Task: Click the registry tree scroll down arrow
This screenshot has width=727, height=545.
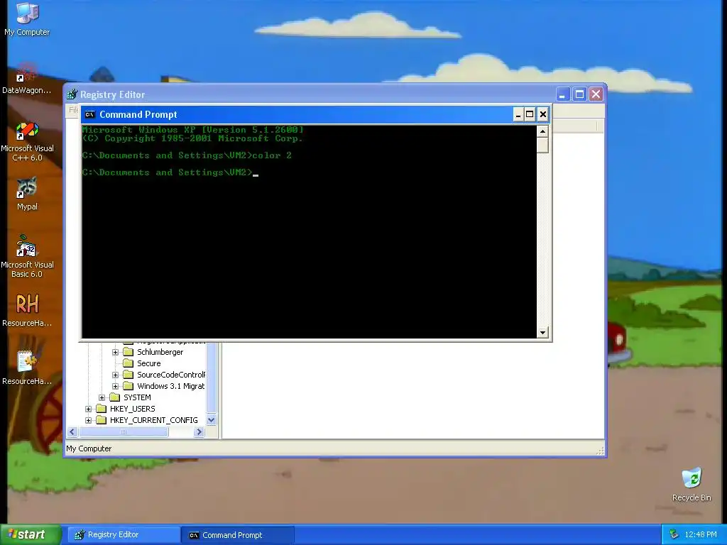Action: pyautogui.click(x=211, y=420)
